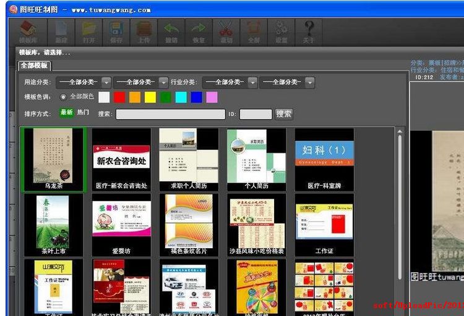Pick the red color swatch

click(x=119, y=97)
